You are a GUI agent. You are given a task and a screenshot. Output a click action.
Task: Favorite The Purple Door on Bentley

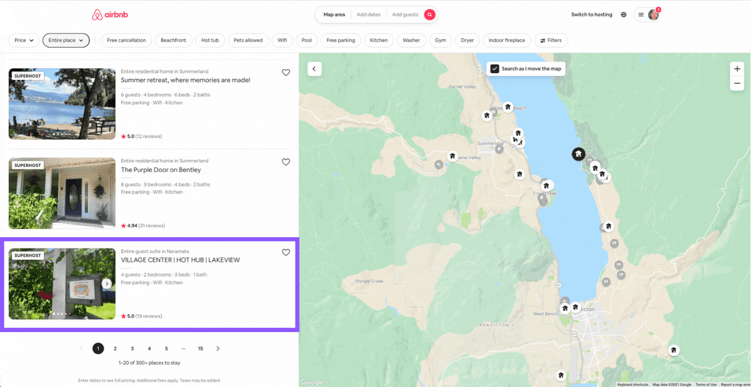tap(286, 162)
